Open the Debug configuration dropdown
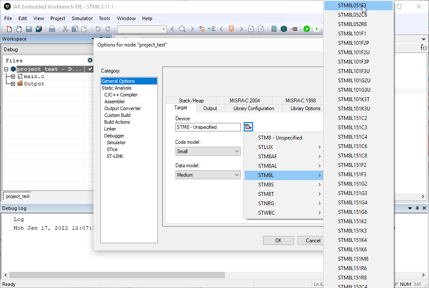 pyautogui.click(x=48, y=49)
